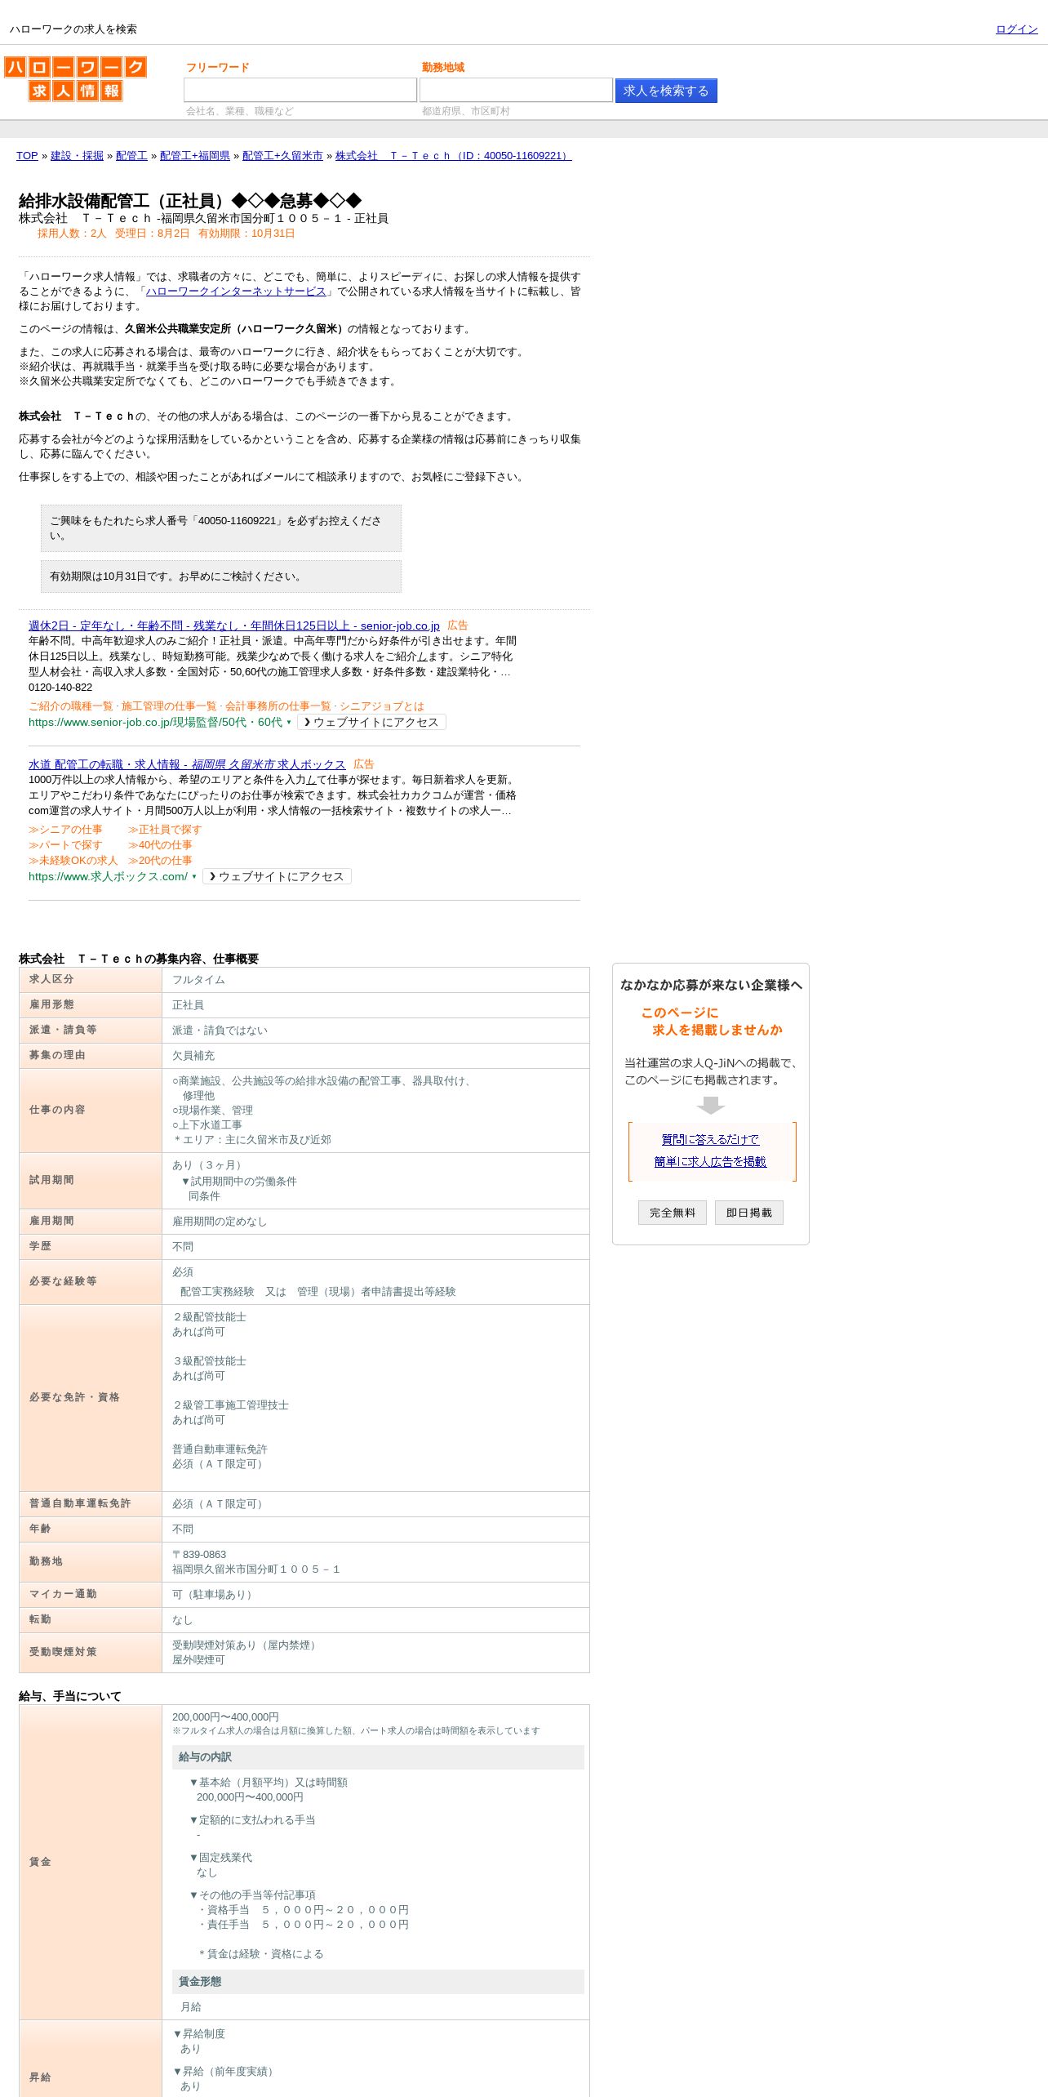The image size is (1048, 2097).
Task: Focus the 勤務地域 input field
Action: 516,90
